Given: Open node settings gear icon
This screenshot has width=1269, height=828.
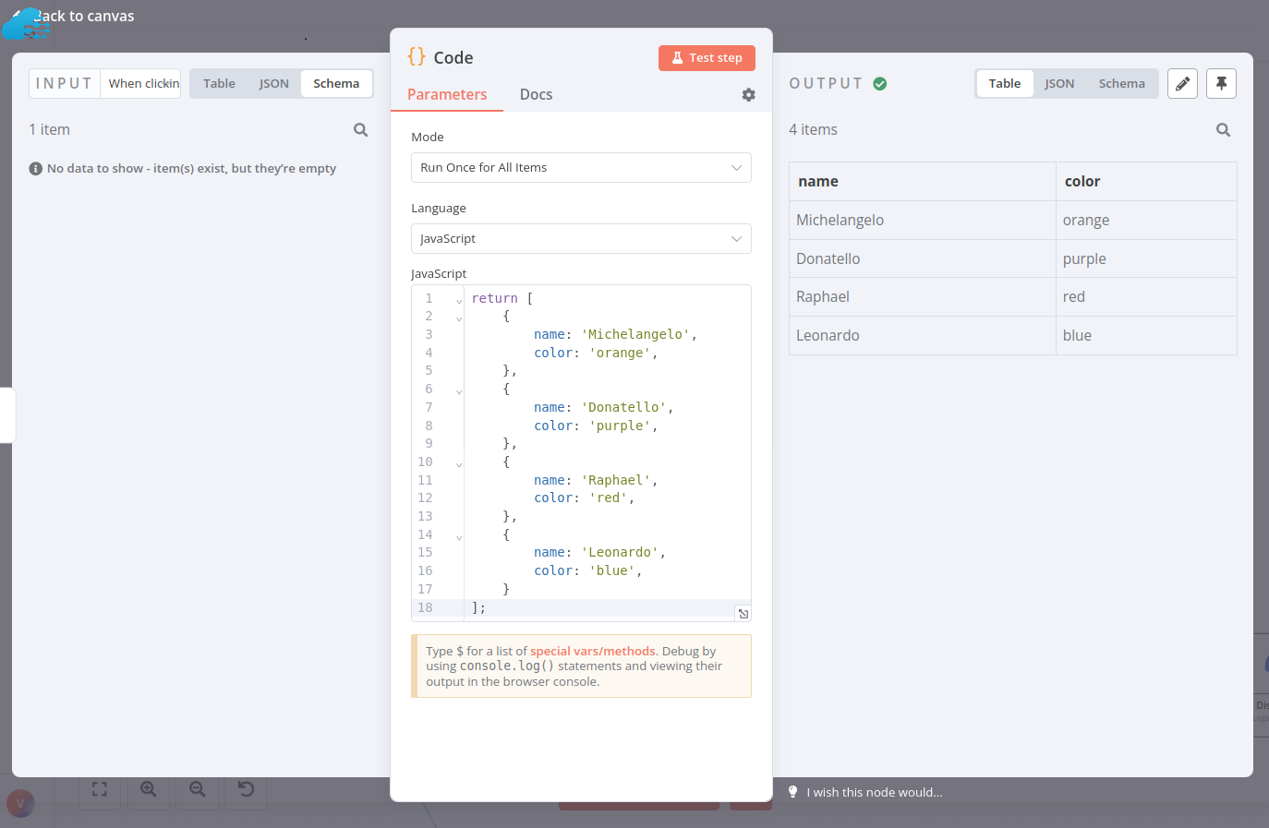Looking at the screenshot, I should click(x=748, y=95).
